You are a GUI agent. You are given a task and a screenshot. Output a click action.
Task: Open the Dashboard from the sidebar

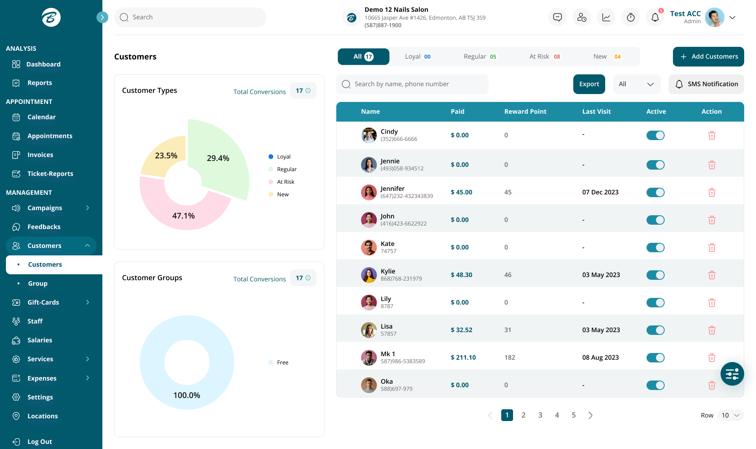click(43, 64)
